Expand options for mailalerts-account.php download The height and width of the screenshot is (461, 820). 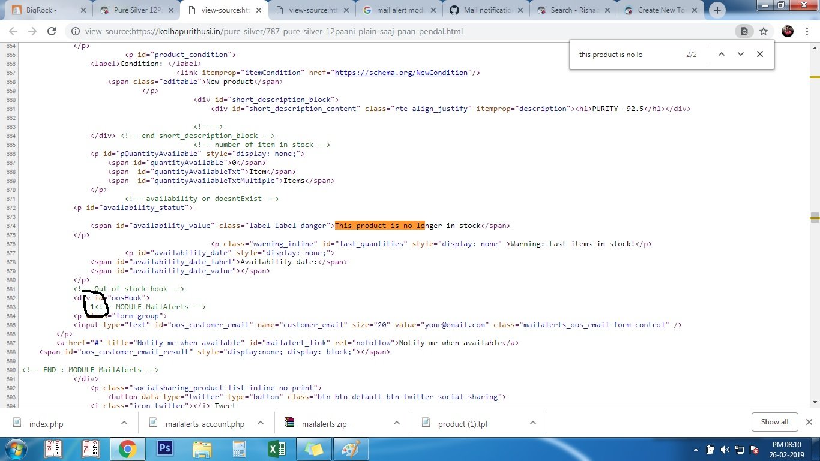point(261,423)
